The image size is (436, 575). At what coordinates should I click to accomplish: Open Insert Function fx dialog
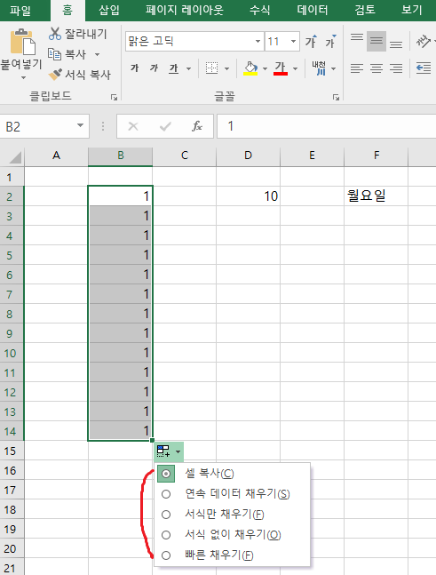tap(197, 126)
